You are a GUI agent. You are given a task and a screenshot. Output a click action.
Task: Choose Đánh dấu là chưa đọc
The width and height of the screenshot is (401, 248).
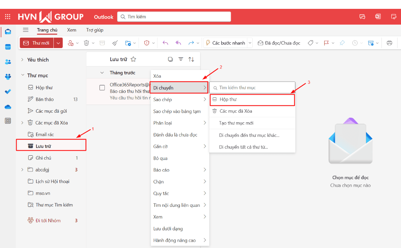click(x=180, y=135)
